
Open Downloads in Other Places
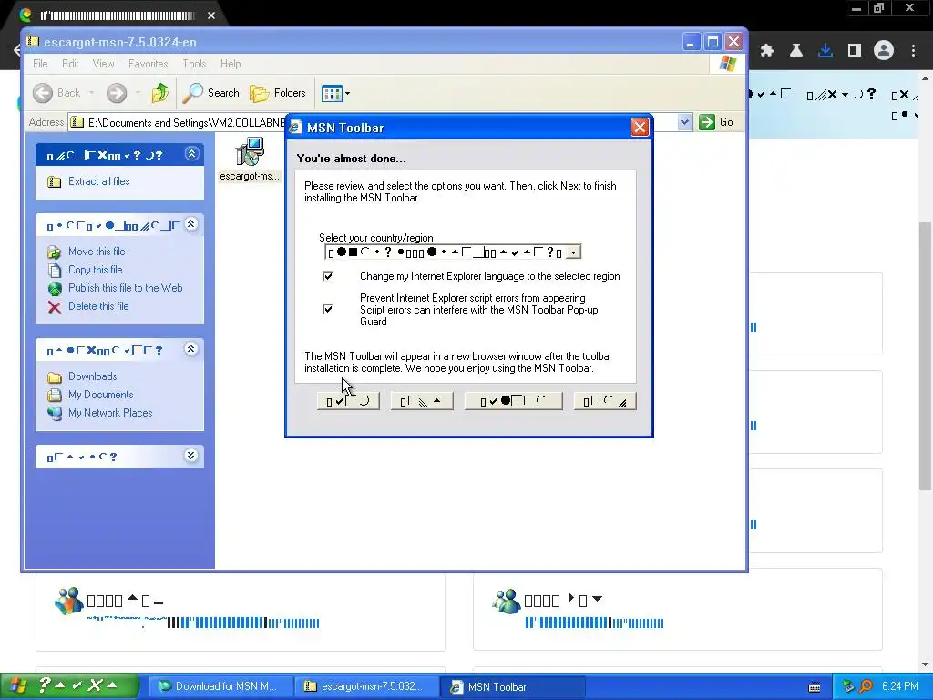tap(92, 376)
